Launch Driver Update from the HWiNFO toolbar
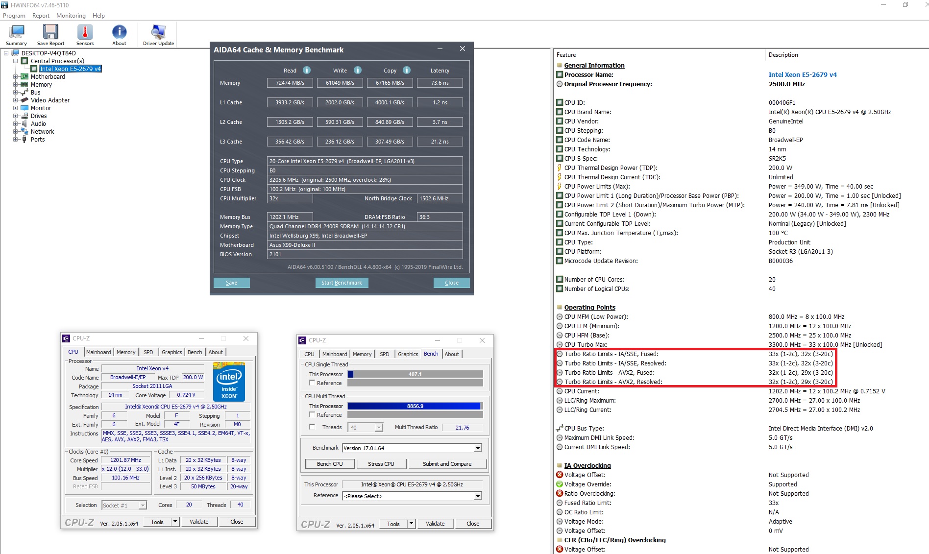The width and height of the screenshot is (929, 554). pyautogui.click(x=158, y=34)
